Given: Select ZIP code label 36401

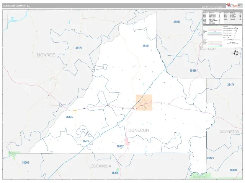Looking at the screenshot, I should point(146,46).
